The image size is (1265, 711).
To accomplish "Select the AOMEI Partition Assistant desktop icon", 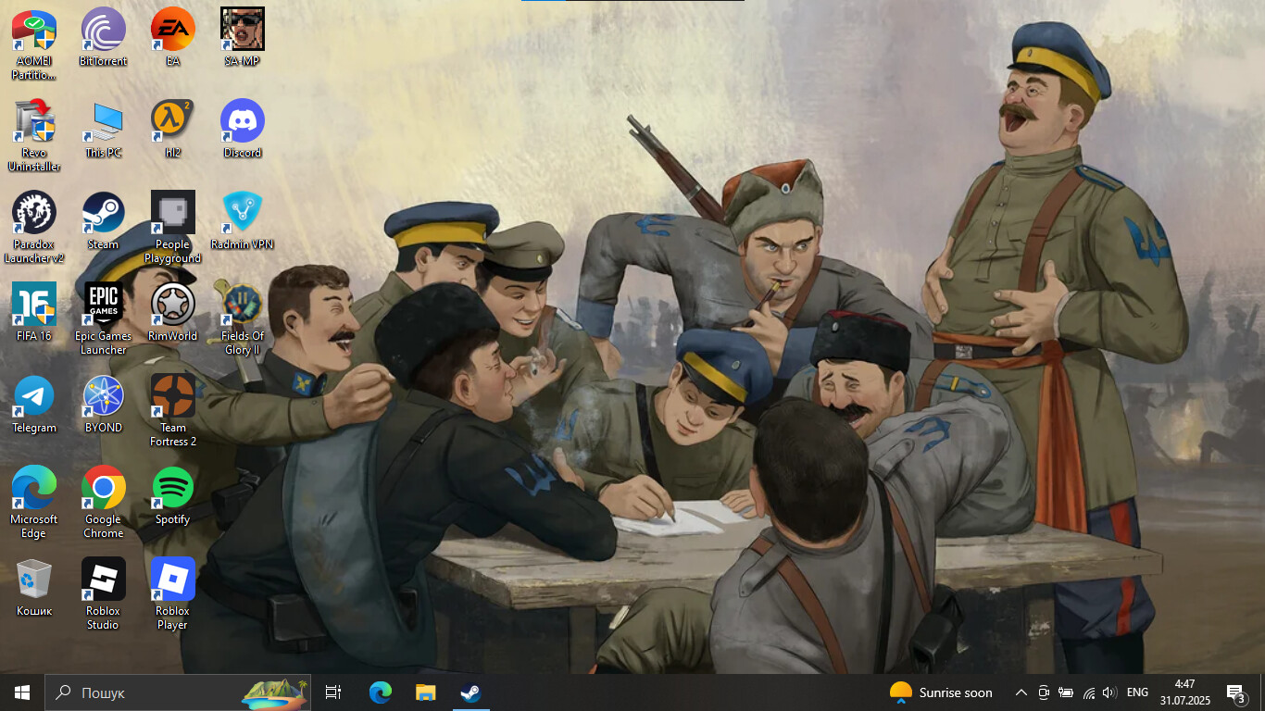I will click(34, 44).
